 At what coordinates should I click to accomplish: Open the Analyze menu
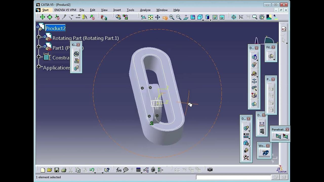[x=145, y=10]
